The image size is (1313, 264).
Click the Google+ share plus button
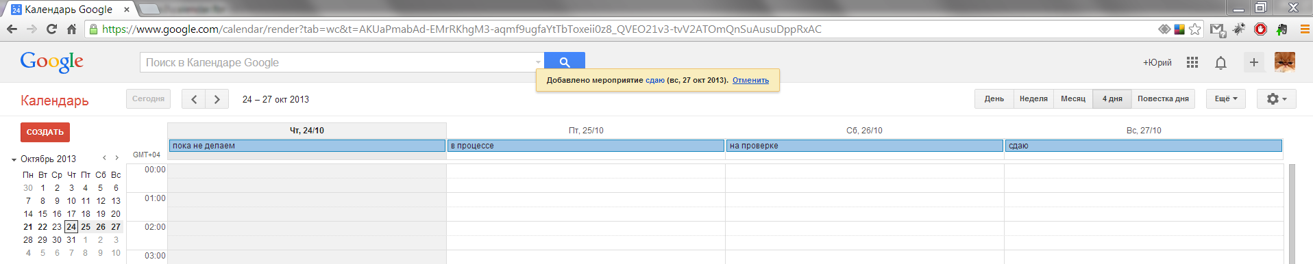tap(1253, 62)
